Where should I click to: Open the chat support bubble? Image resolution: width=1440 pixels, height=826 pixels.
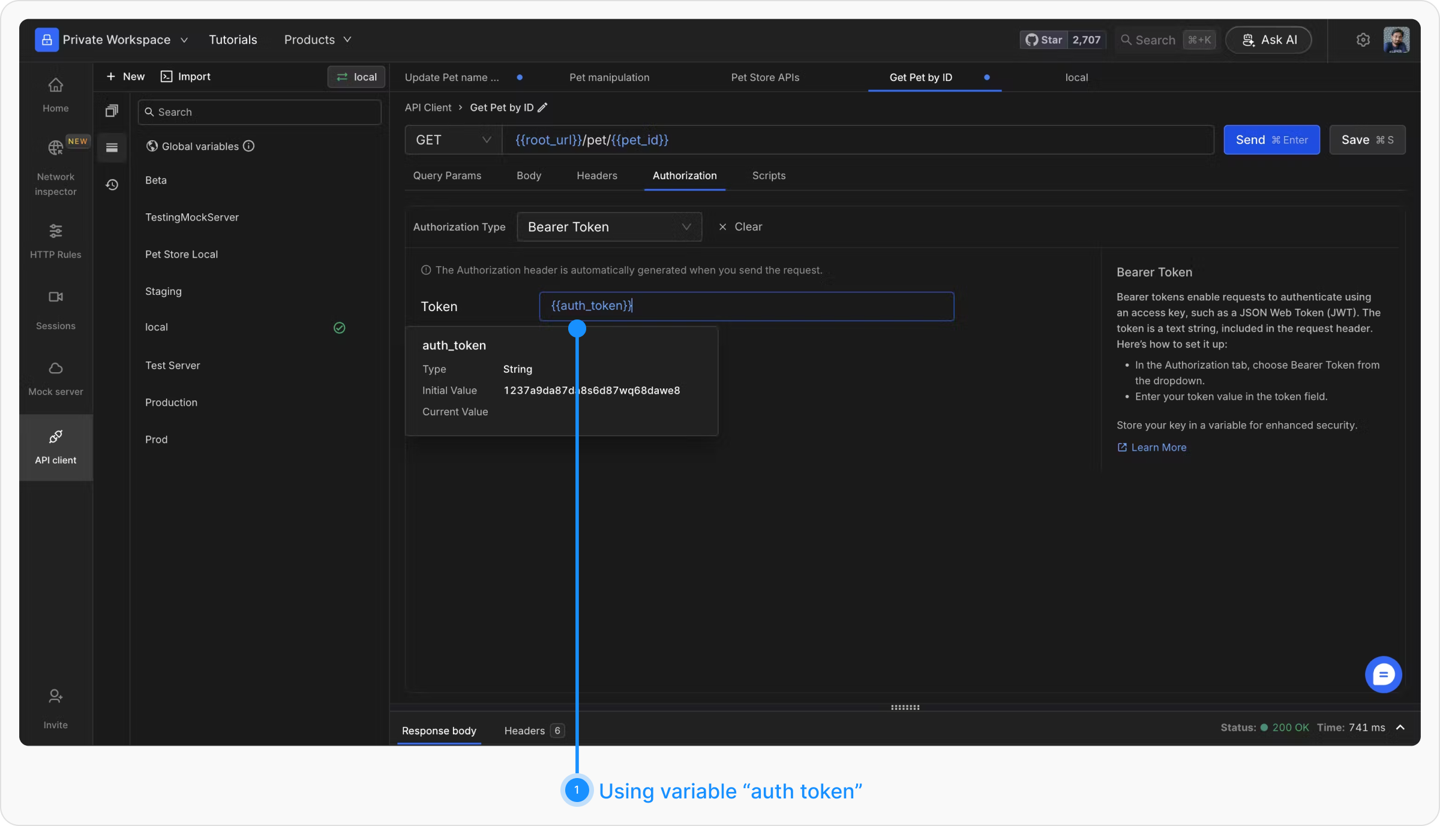(x=1383, y=675)
